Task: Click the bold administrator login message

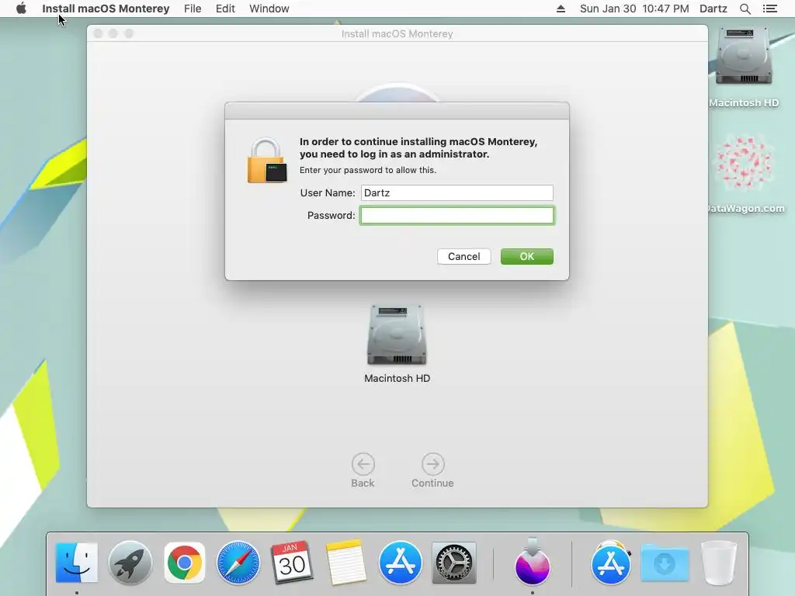Action: click(x=418, y=147)
